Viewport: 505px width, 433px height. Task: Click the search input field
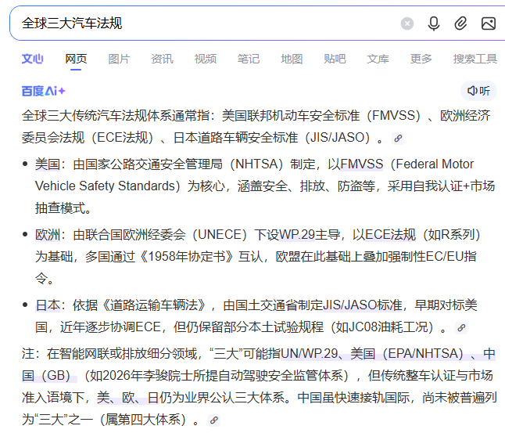pos(206,23)
